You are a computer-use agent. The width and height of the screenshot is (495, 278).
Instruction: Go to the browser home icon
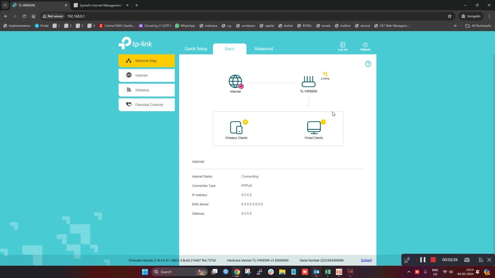point(34,16)
